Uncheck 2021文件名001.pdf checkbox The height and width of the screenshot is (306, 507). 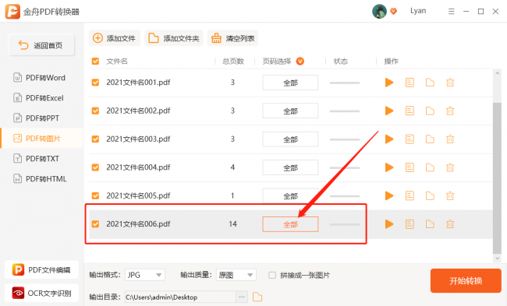point(95,83)
